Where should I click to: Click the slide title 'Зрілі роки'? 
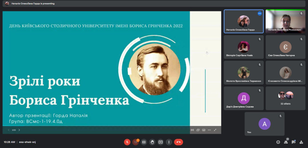coord(45,81)
